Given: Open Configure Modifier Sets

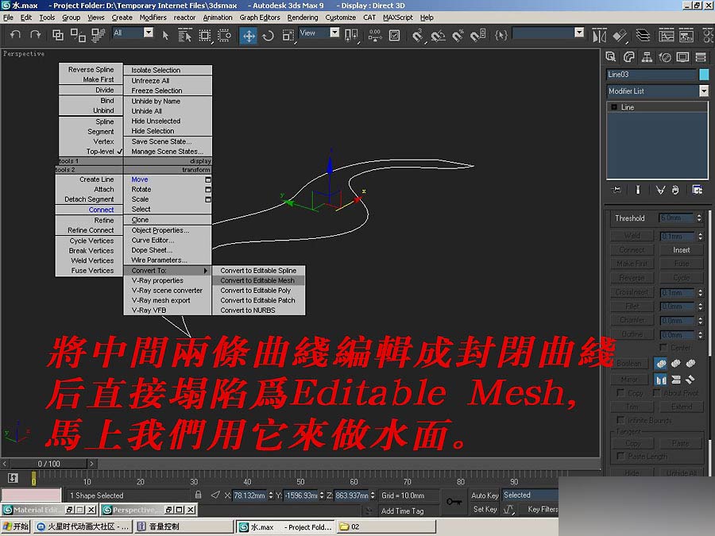Looking at the screenshot, I should click(698, 189).
